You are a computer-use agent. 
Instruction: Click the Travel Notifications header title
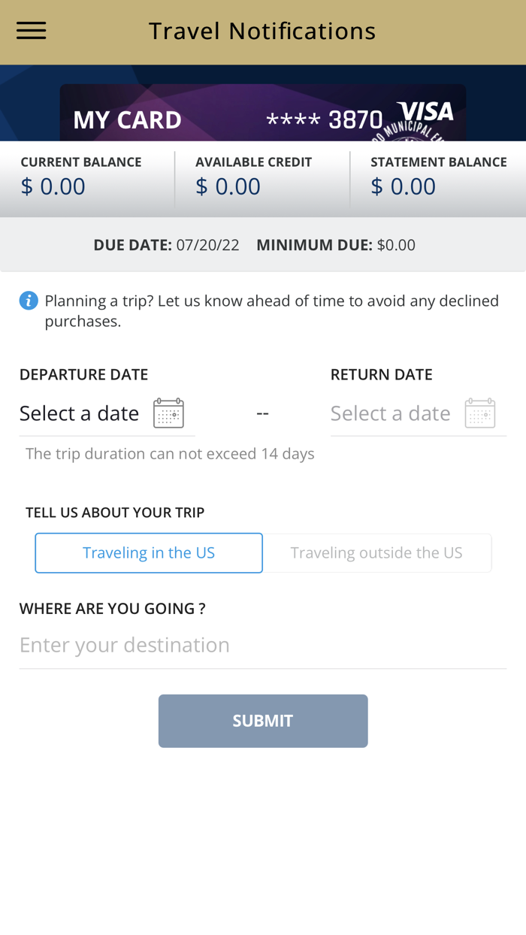(x=262, y=30)
